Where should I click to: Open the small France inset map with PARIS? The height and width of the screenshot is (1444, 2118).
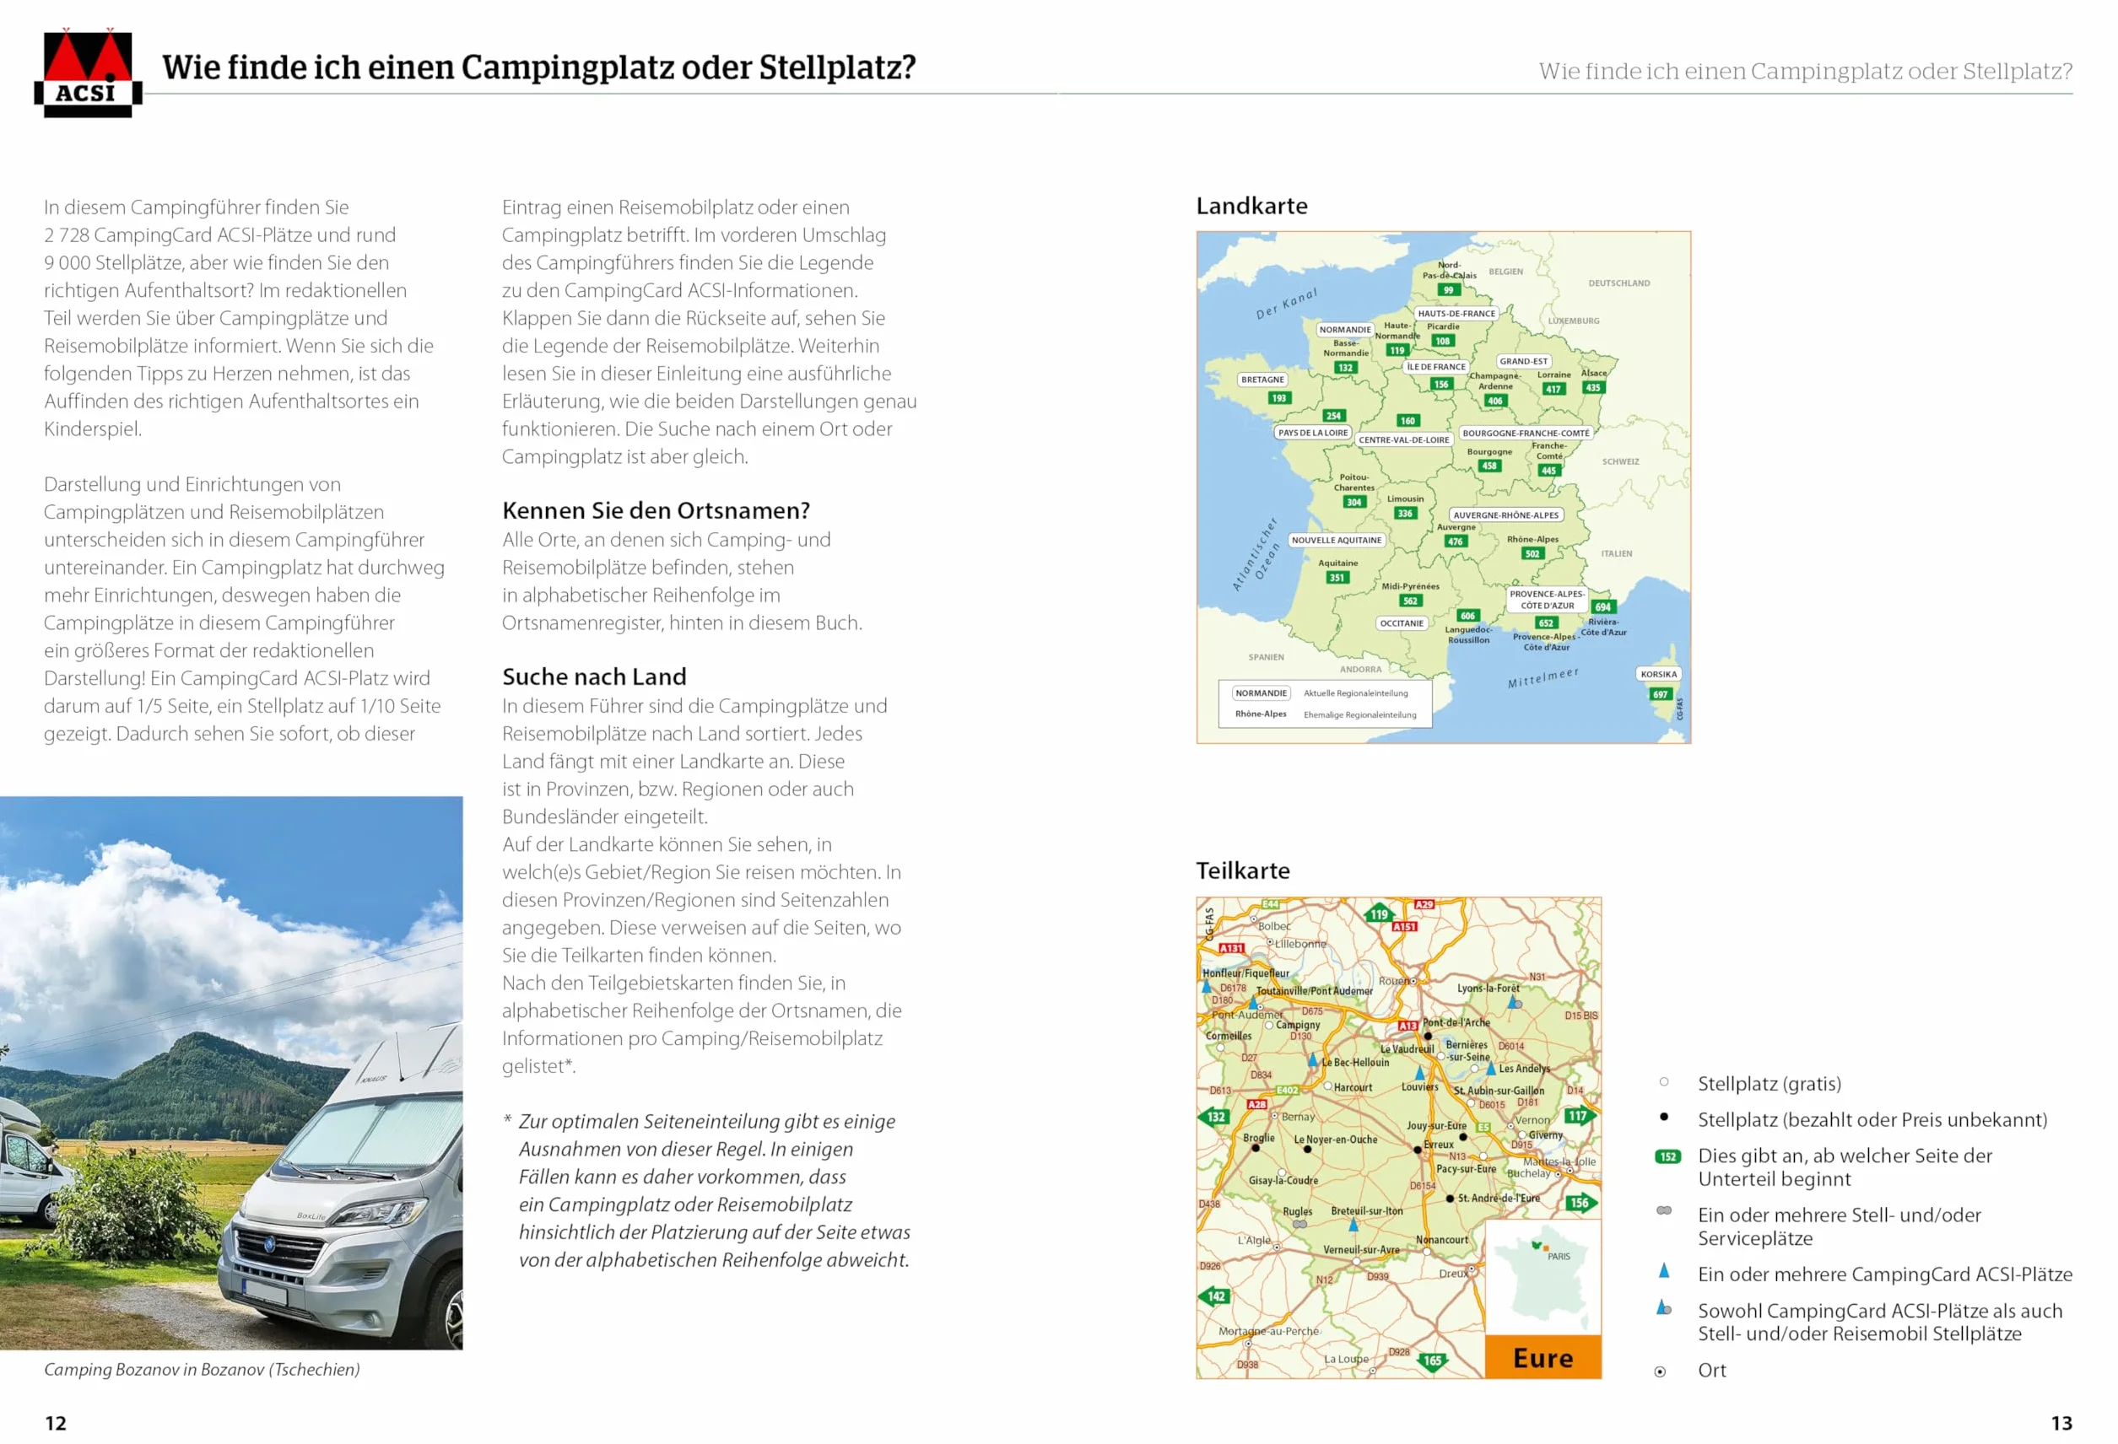(x=1543, y=1277)
